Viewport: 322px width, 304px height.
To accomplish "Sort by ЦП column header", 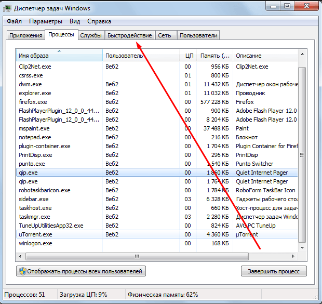I will [x=188, y=55].
